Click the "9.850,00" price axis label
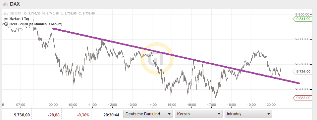This screenshot has height=120, width=317. tap(302, 14)
